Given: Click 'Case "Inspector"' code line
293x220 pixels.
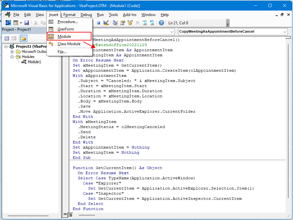Looking at the screenshot, I should (103, 193).
